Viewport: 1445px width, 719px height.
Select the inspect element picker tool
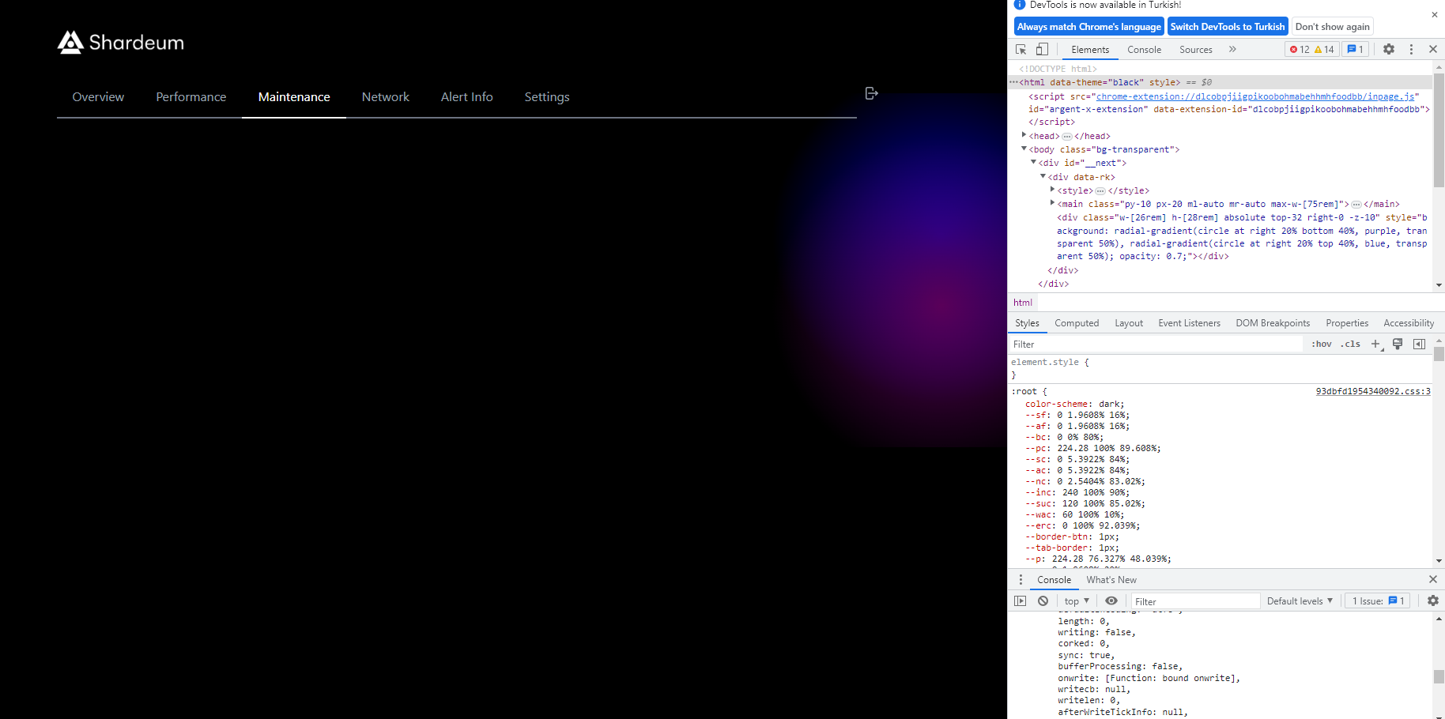point(1021,49)
